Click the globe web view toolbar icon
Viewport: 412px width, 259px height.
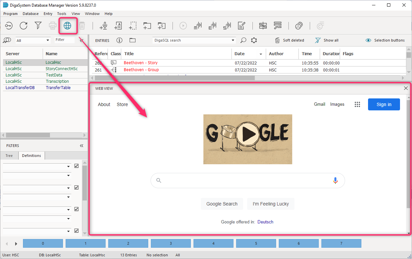coord(68,26)
